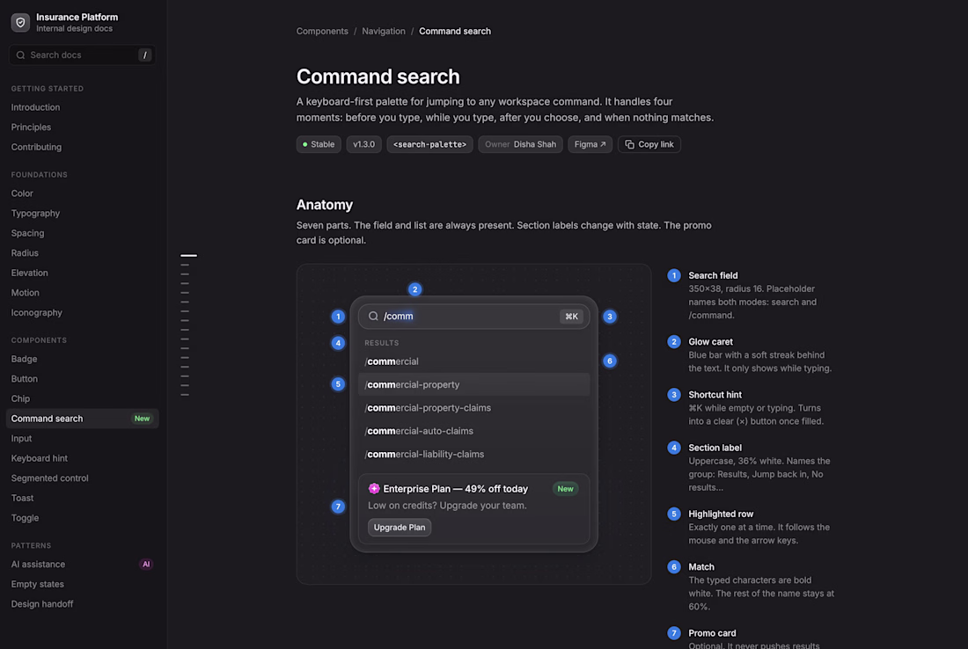Screen dimensions: 968x649
Task: Choose the /commercial-property-claims result
Action: click(473, 408)
